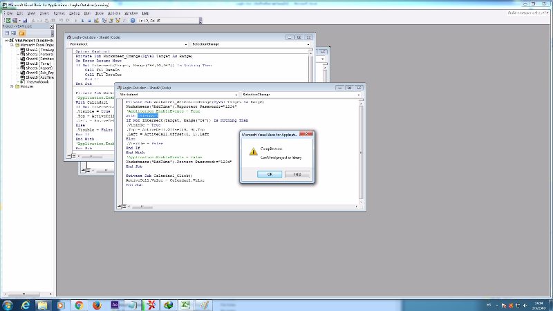
Task: Open Google Chrome from the taskbar
Action: (x=79, y=304)
